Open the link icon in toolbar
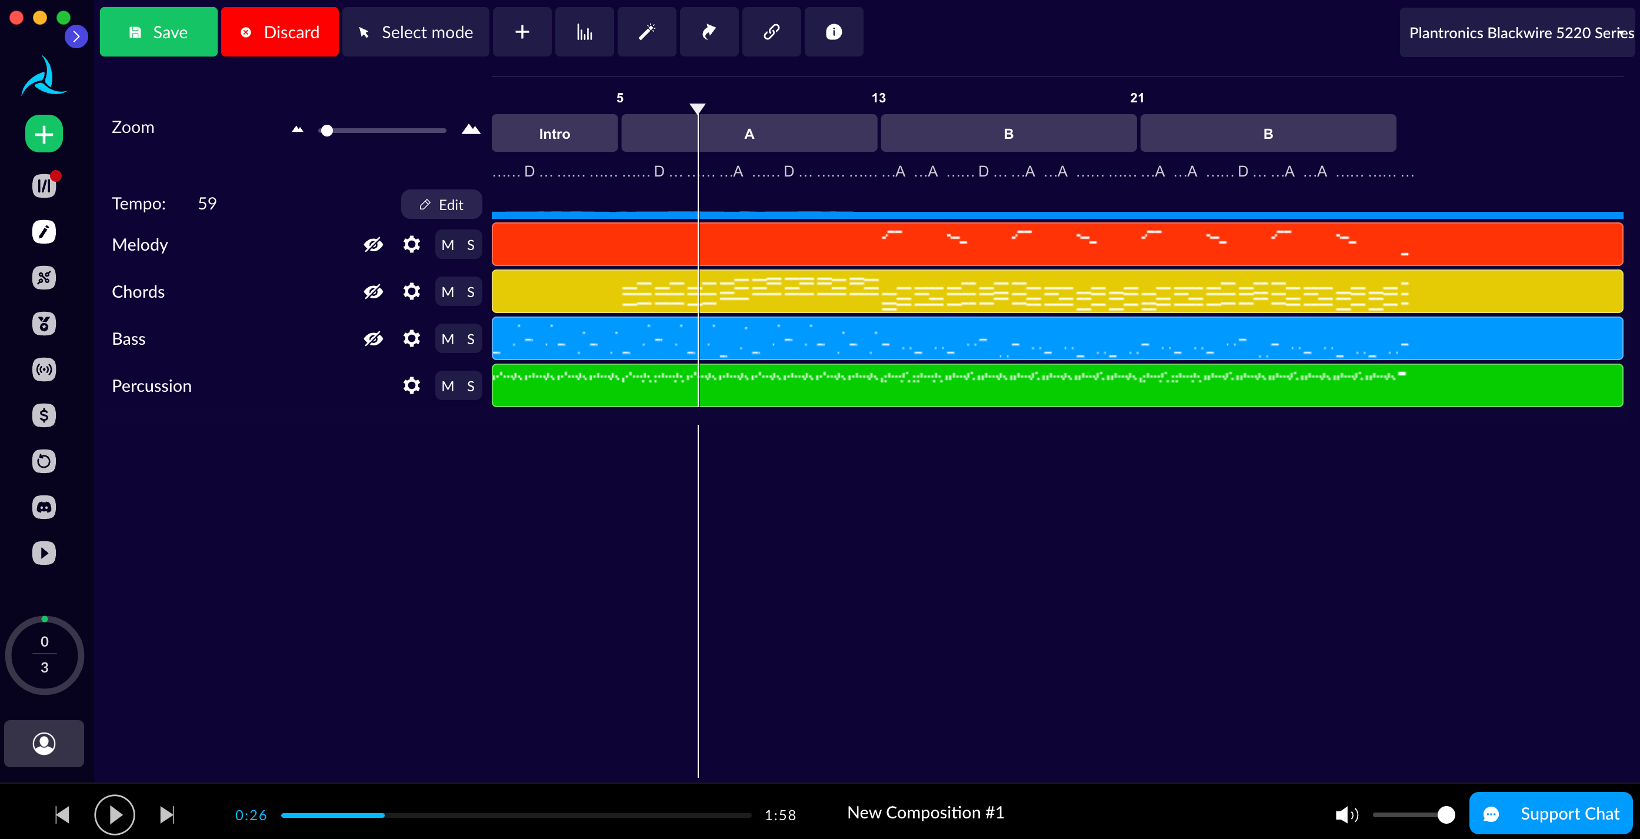Screen dimensions: 1640x839 771,32
